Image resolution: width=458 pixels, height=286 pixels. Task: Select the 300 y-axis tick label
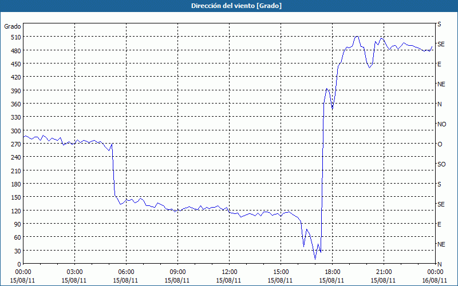point(17,131)
